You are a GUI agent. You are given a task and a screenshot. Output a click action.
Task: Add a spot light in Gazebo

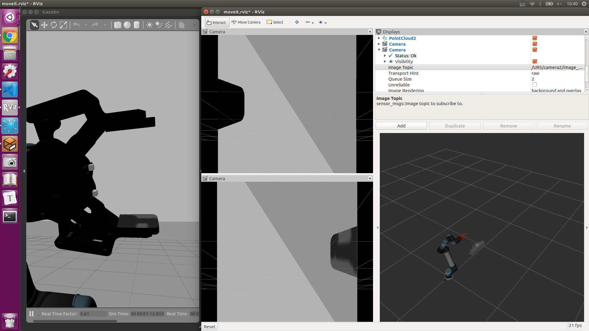pos(159,25)
